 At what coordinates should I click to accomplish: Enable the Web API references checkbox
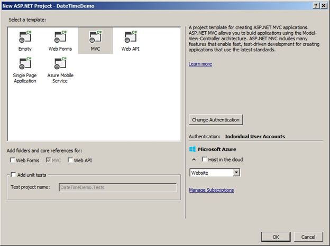click(x=70, y=160)
